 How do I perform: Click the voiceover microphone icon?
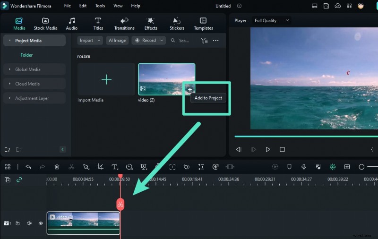(x=304, y=167)
